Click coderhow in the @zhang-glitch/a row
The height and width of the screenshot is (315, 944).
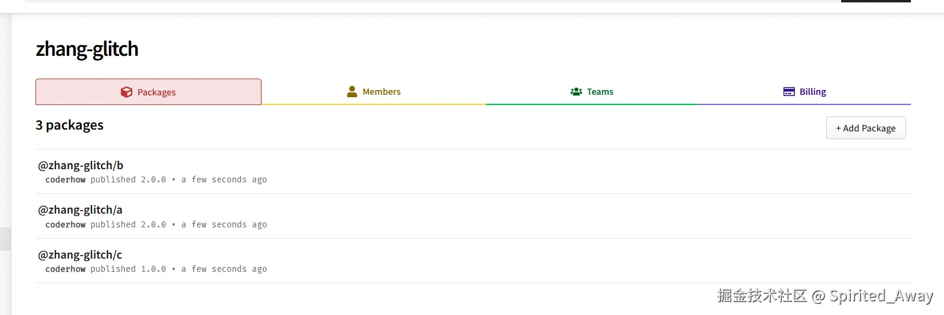point(66,224)
